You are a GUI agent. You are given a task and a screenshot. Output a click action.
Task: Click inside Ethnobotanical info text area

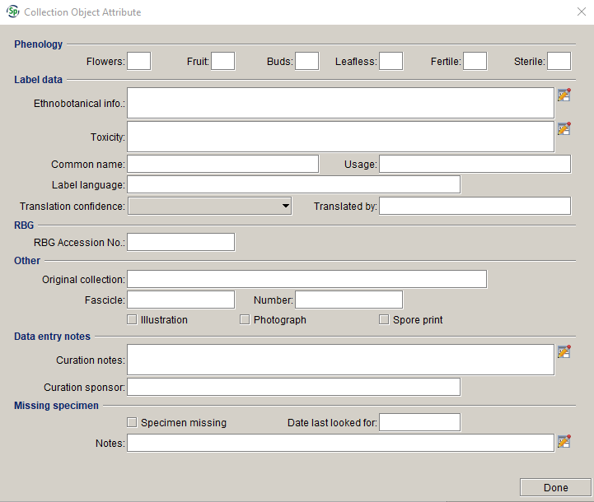click(340, 103)
